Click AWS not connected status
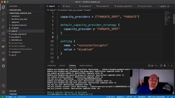 [x=156, y=97]
